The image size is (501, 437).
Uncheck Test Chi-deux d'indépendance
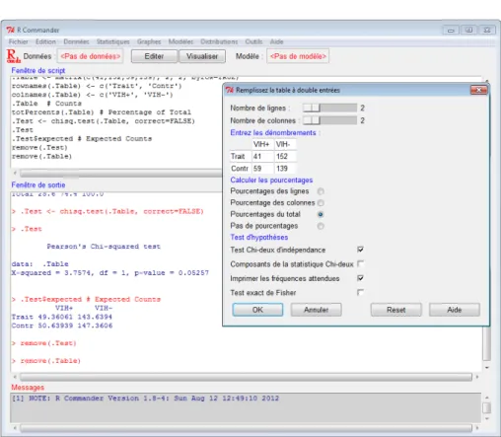pyautogui.click(x=360, y=250)
